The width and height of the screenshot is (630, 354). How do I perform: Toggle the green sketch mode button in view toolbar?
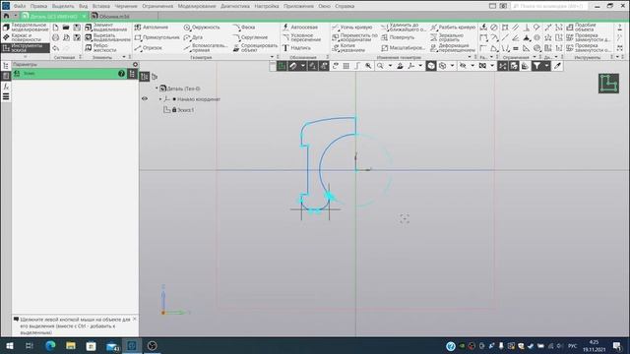coord(283,66)
